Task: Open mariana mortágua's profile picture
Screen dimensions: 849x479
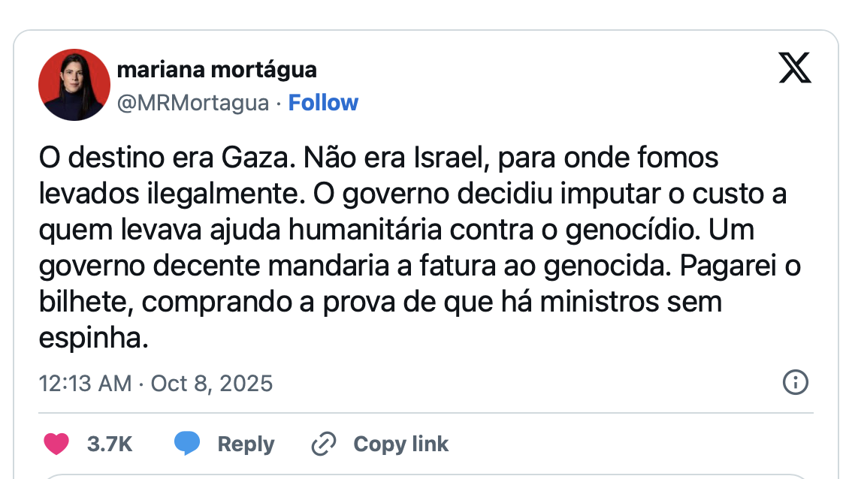Action: pyautogui.click(x=74, y=85)
